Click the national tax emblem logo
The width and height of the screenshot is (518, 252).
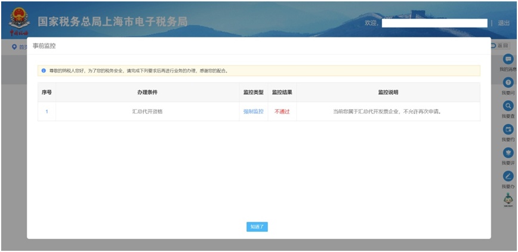(x=18, y=22)
